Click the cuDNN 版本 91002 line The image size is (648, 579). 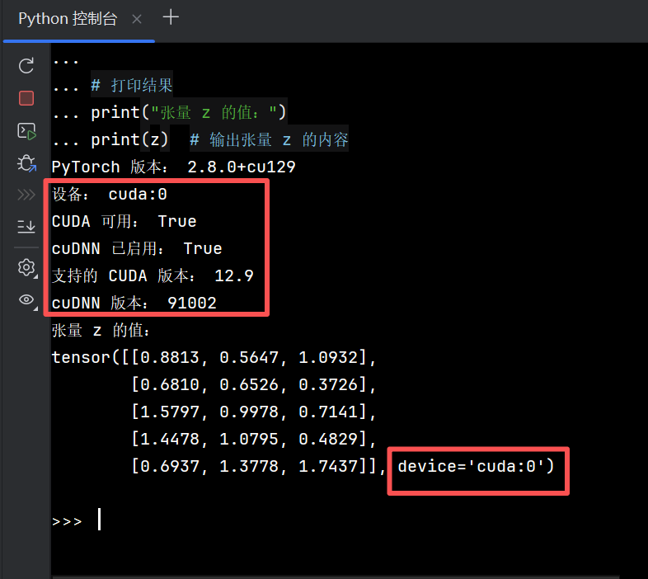coord(134,304)
